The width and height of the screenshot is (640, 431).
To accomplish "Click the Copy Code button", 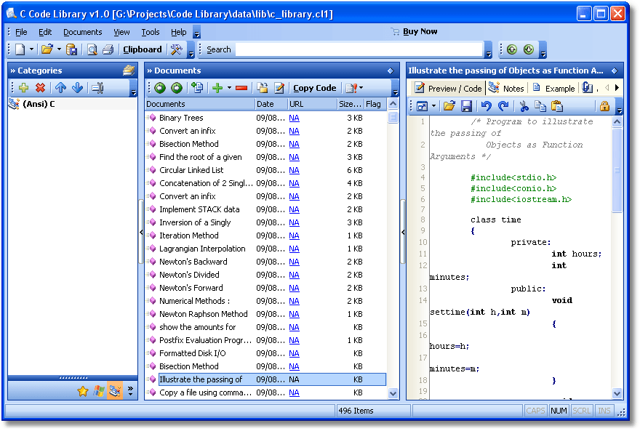I will click(x=315, y=88).
